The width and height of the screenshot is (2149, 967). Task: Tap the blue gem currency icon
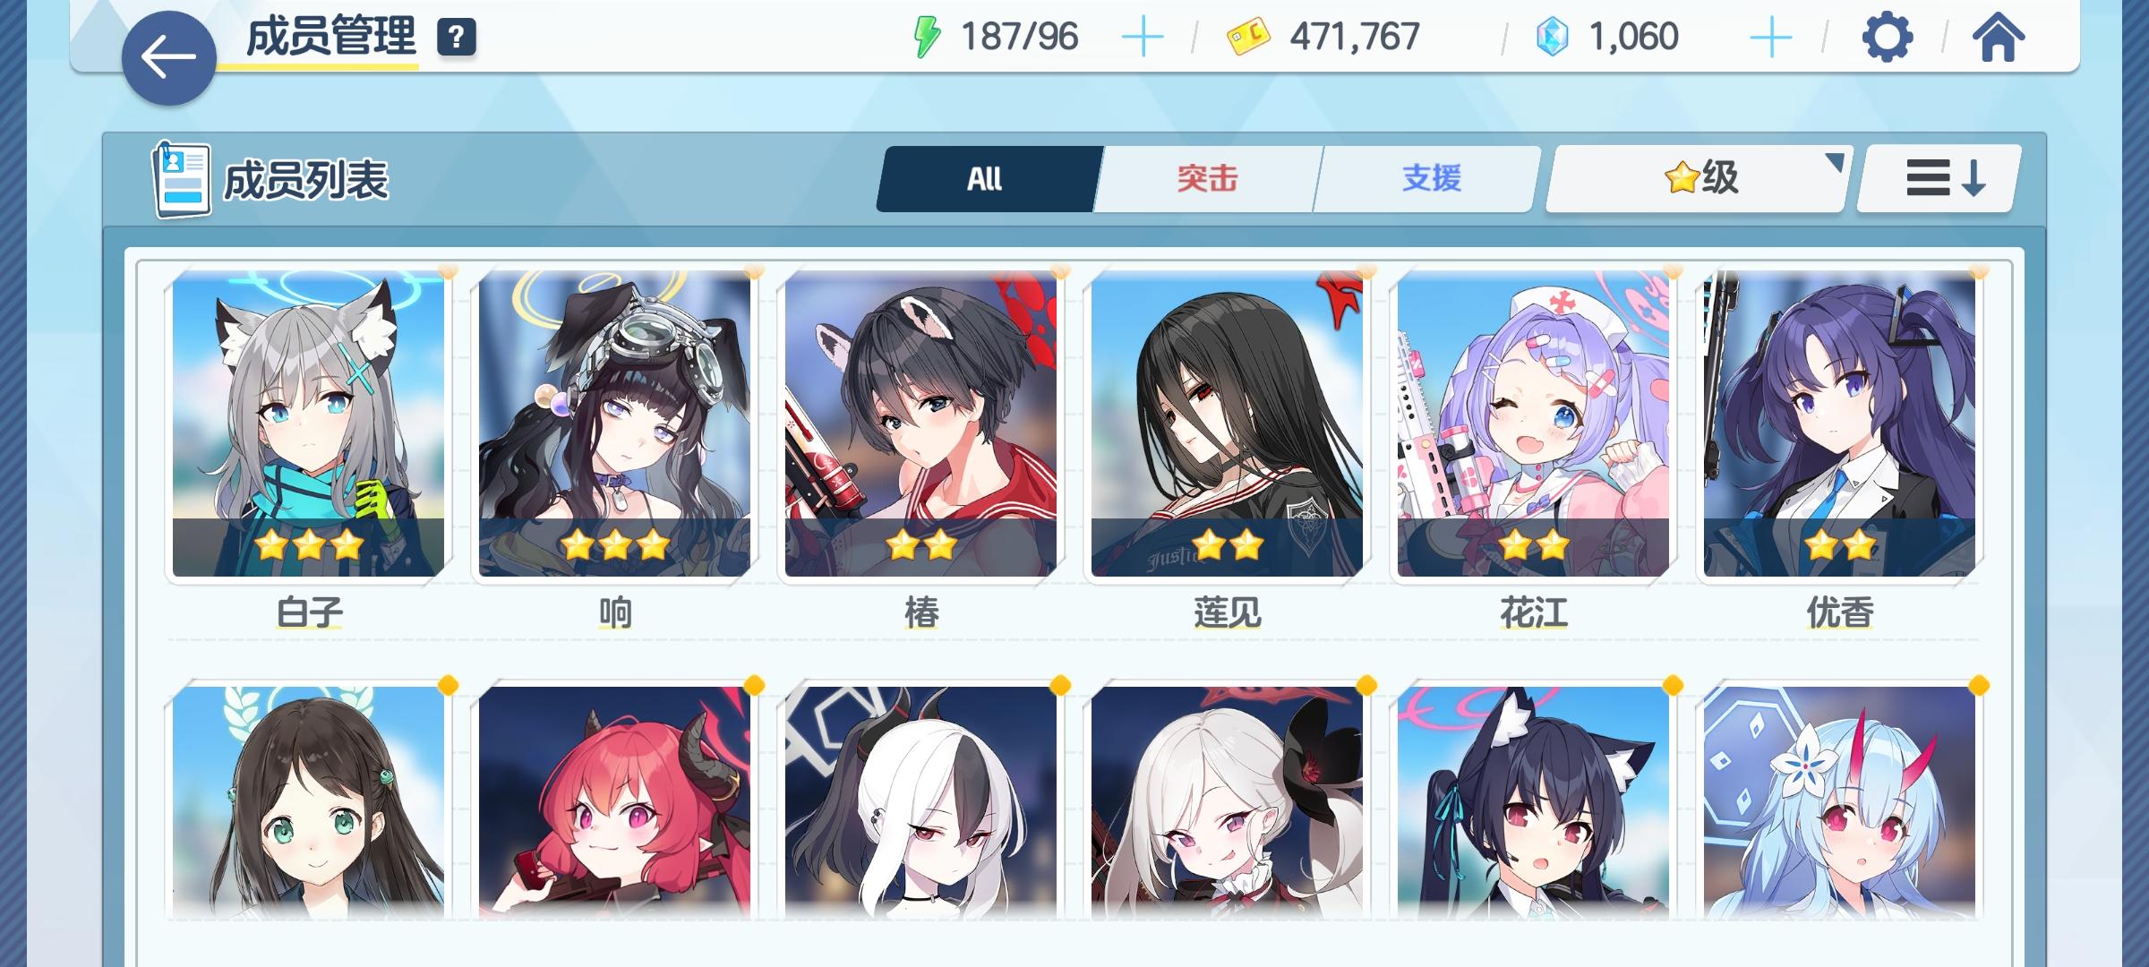(x=1552, y=38)
